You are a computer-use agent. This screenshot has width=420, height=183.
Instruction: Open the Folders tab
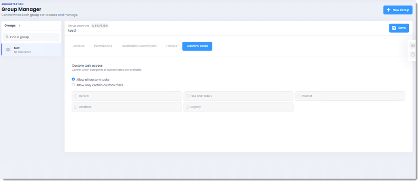(172, 46)
